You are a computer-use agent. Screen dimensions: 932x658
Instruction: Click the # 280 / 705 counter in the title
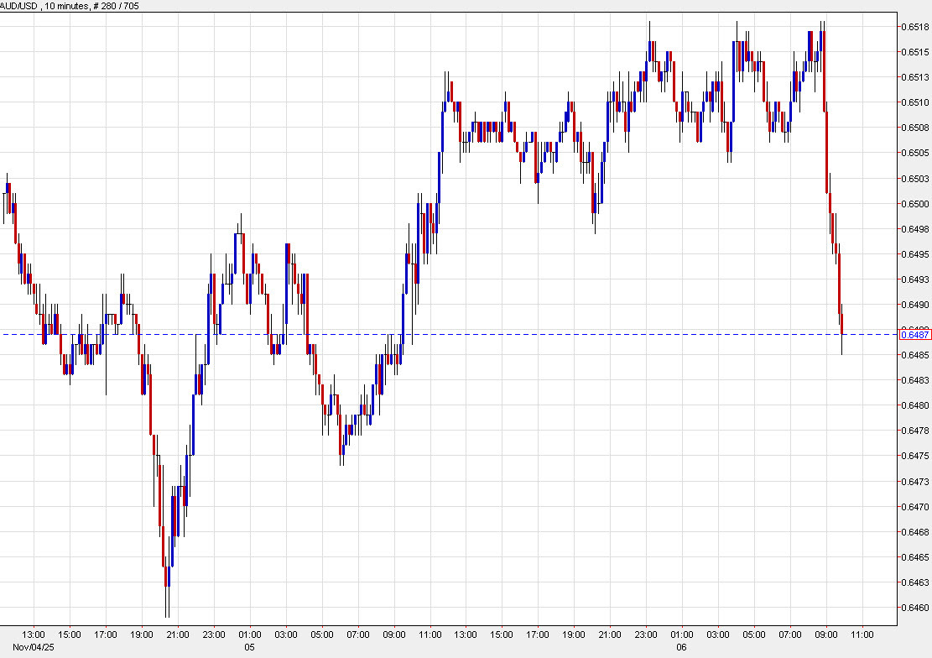[x=117, y=4]
